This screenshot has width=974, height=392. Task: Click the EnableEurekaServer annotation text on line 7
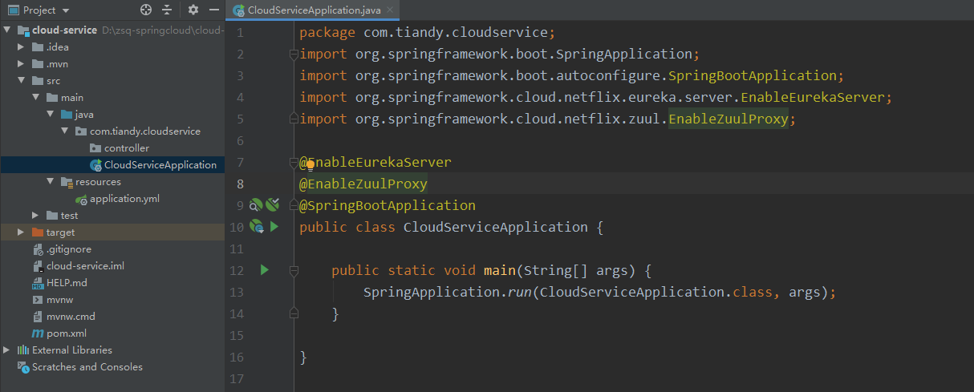[379, 162]
